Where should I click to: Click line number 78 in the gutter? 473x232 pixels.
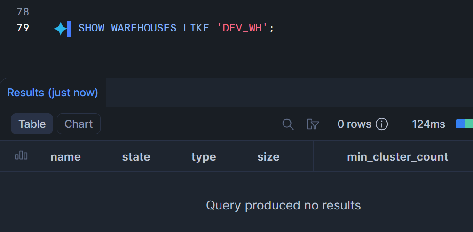click(x=23, y=12)
